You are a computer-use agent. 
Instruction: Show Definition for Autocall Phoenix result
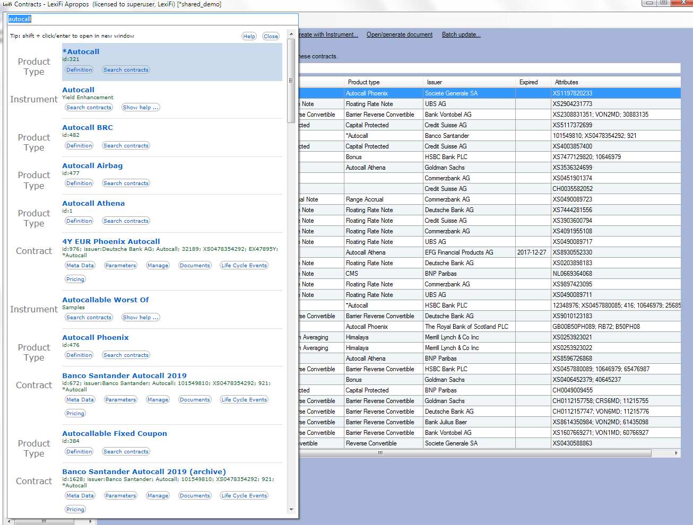pyautogui.click(x=79, y=355)
